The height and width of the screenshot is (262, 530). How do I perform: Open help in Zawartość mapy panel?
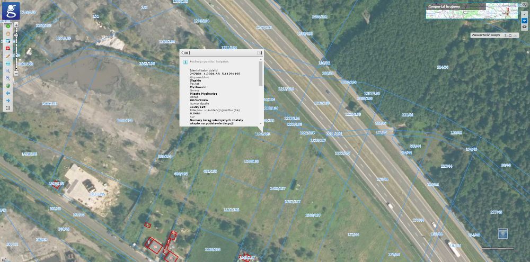coord(505,35)
